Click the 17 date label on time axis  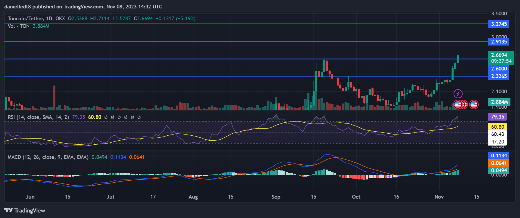pos(153,197)
